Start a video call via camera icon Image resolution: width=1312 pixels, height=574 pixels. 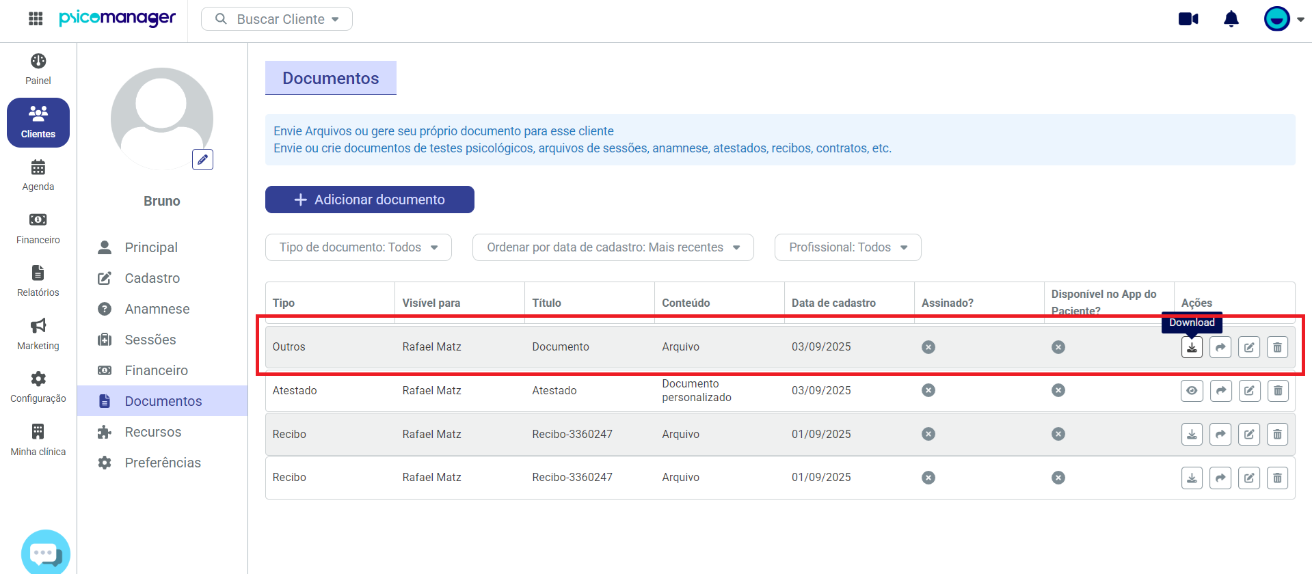(1188, 19)
